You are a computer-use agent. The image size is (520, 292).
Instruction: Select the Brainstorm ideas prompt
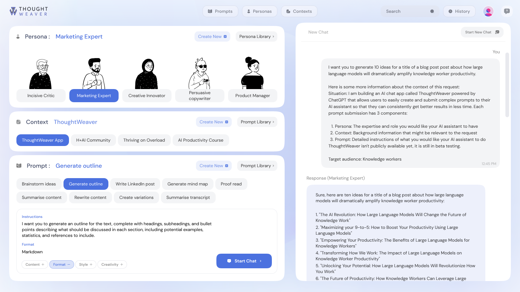pyautogui.click(x=39, y=184)
